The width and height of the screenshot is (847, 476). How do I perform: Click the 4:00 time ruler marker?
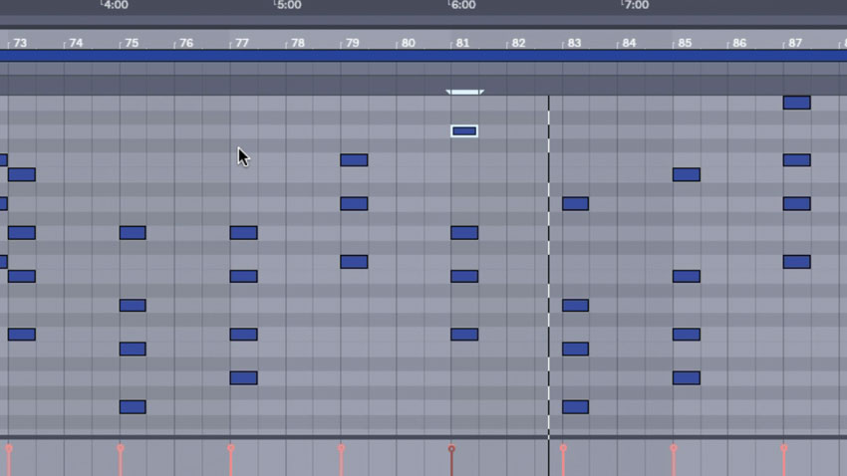coord(116,5)
